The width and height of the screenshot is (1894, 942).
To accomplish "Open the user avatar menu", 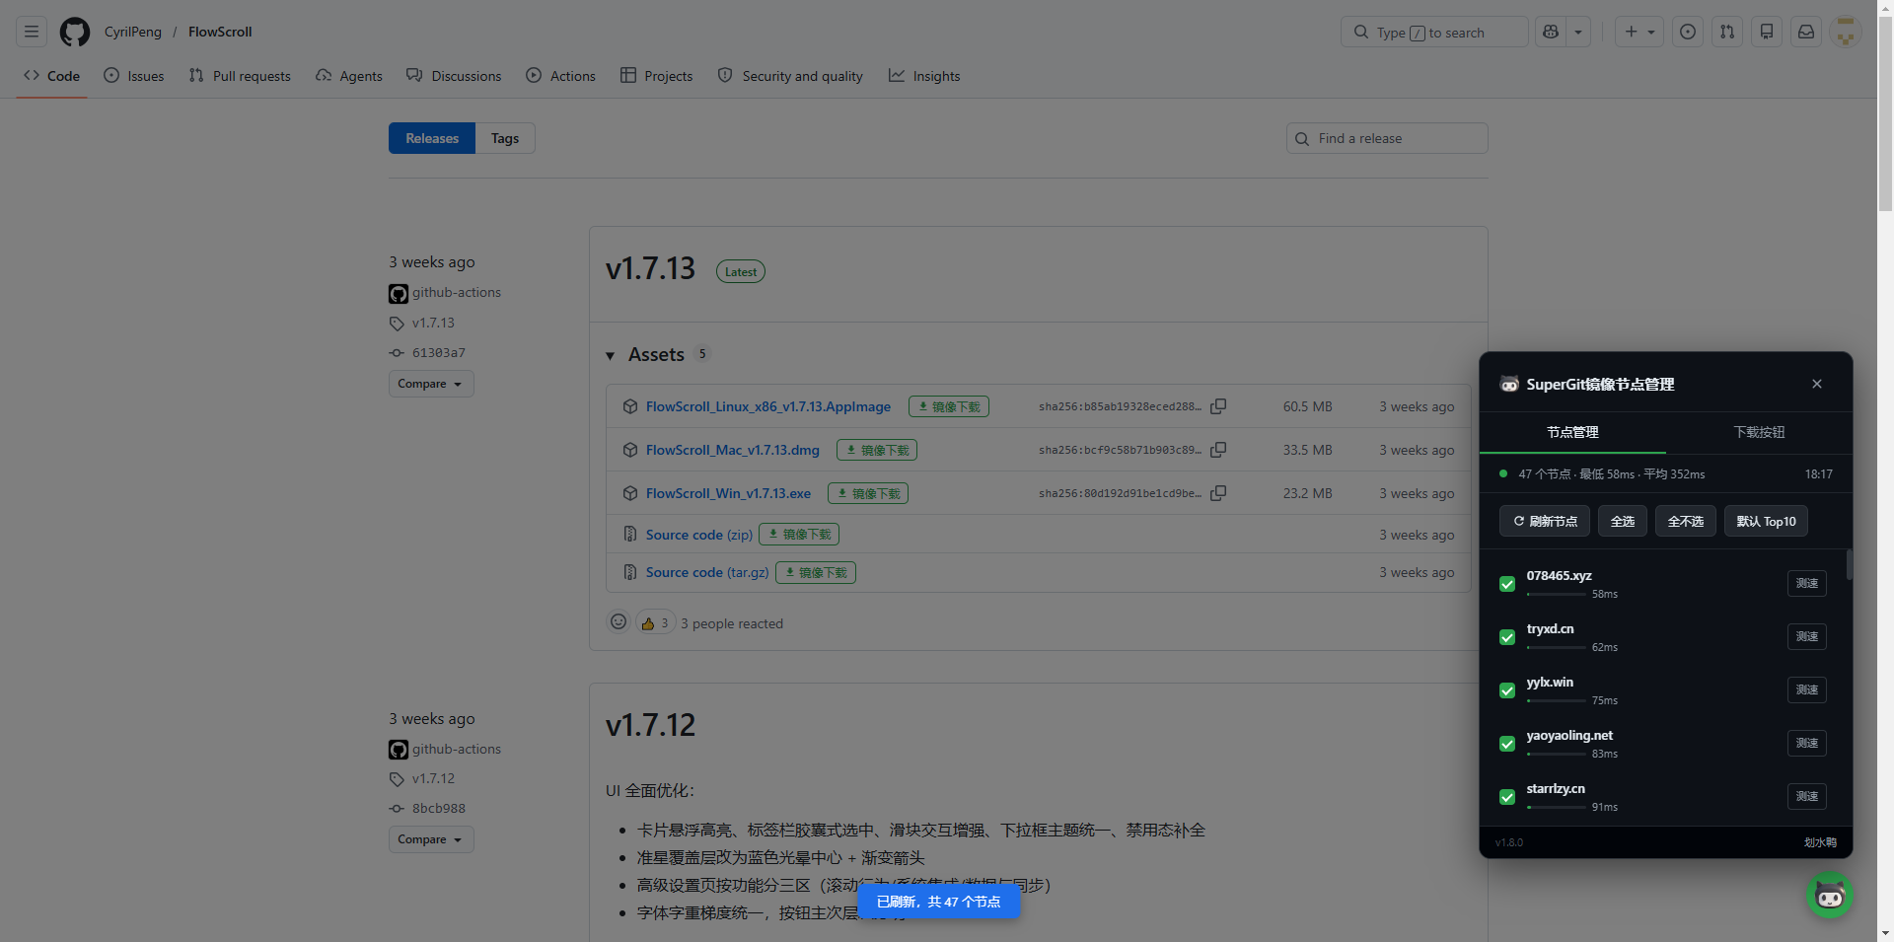I will (x=1846, y=32).
